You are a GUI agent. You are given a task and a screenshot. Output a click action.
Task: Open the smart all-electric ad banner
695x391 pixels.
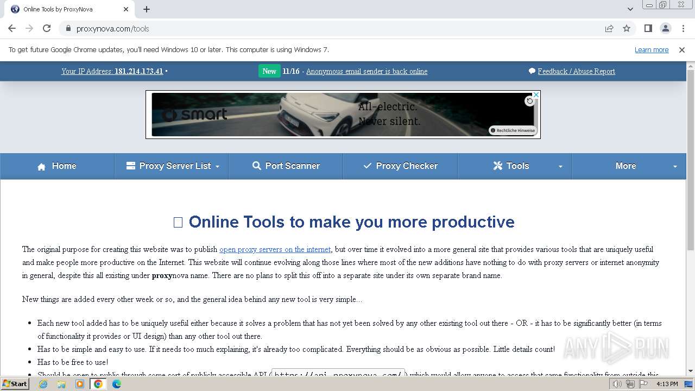[x=343, y=115]
